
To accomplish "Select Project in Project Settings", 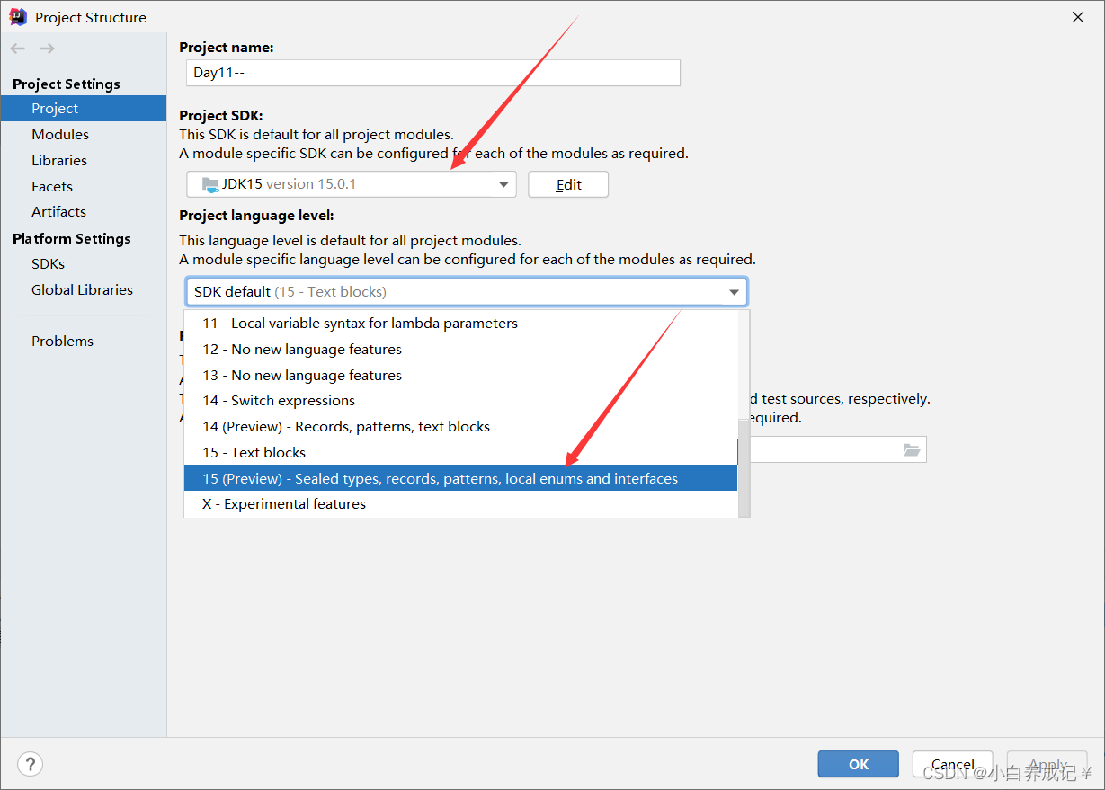I will point(83,108).
